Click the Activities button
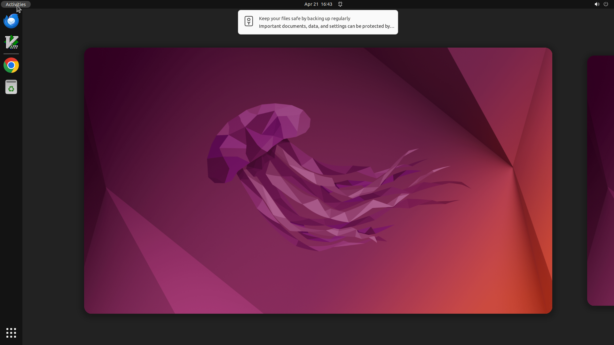The width and height of the screenshot is (614, 345). (16, 4)
